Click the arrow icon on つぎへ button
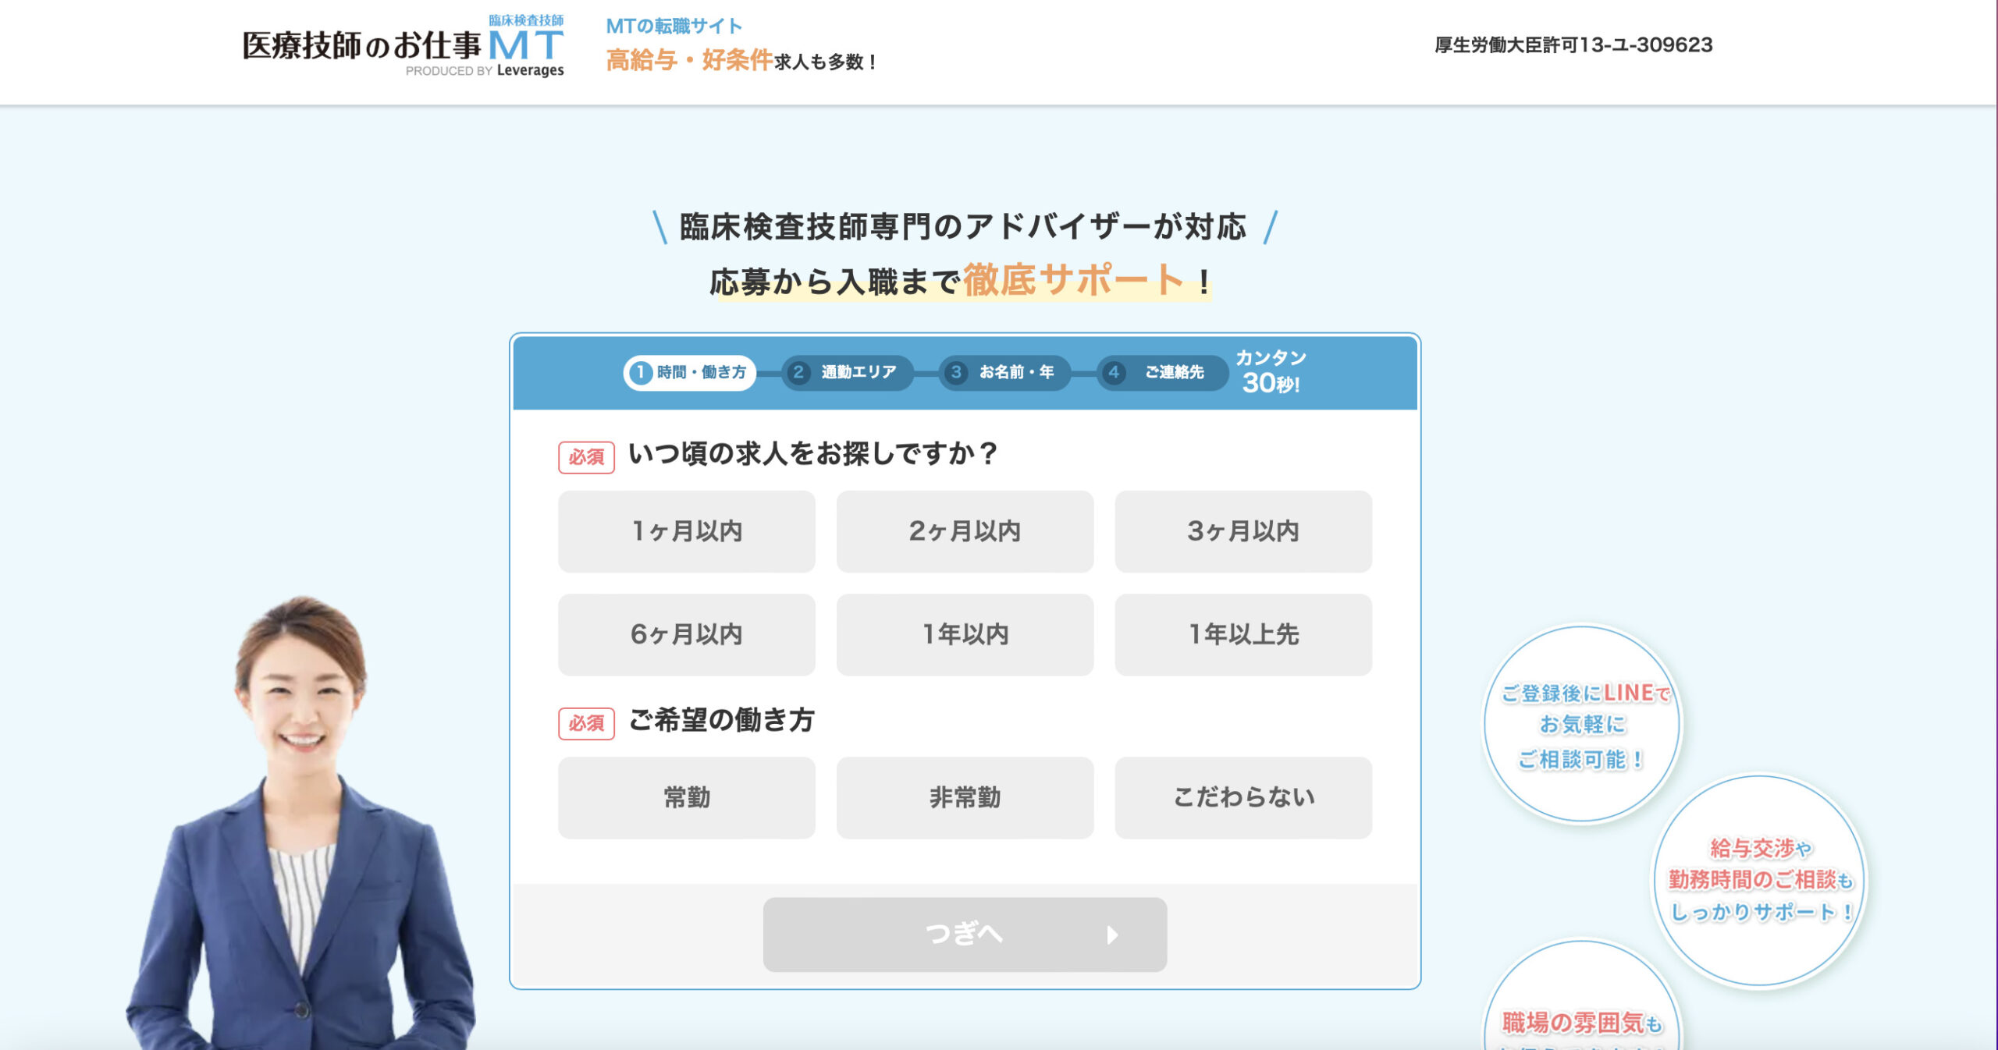The width and height of the screenshot is (1998, 1050). (x=1112, y=935)
